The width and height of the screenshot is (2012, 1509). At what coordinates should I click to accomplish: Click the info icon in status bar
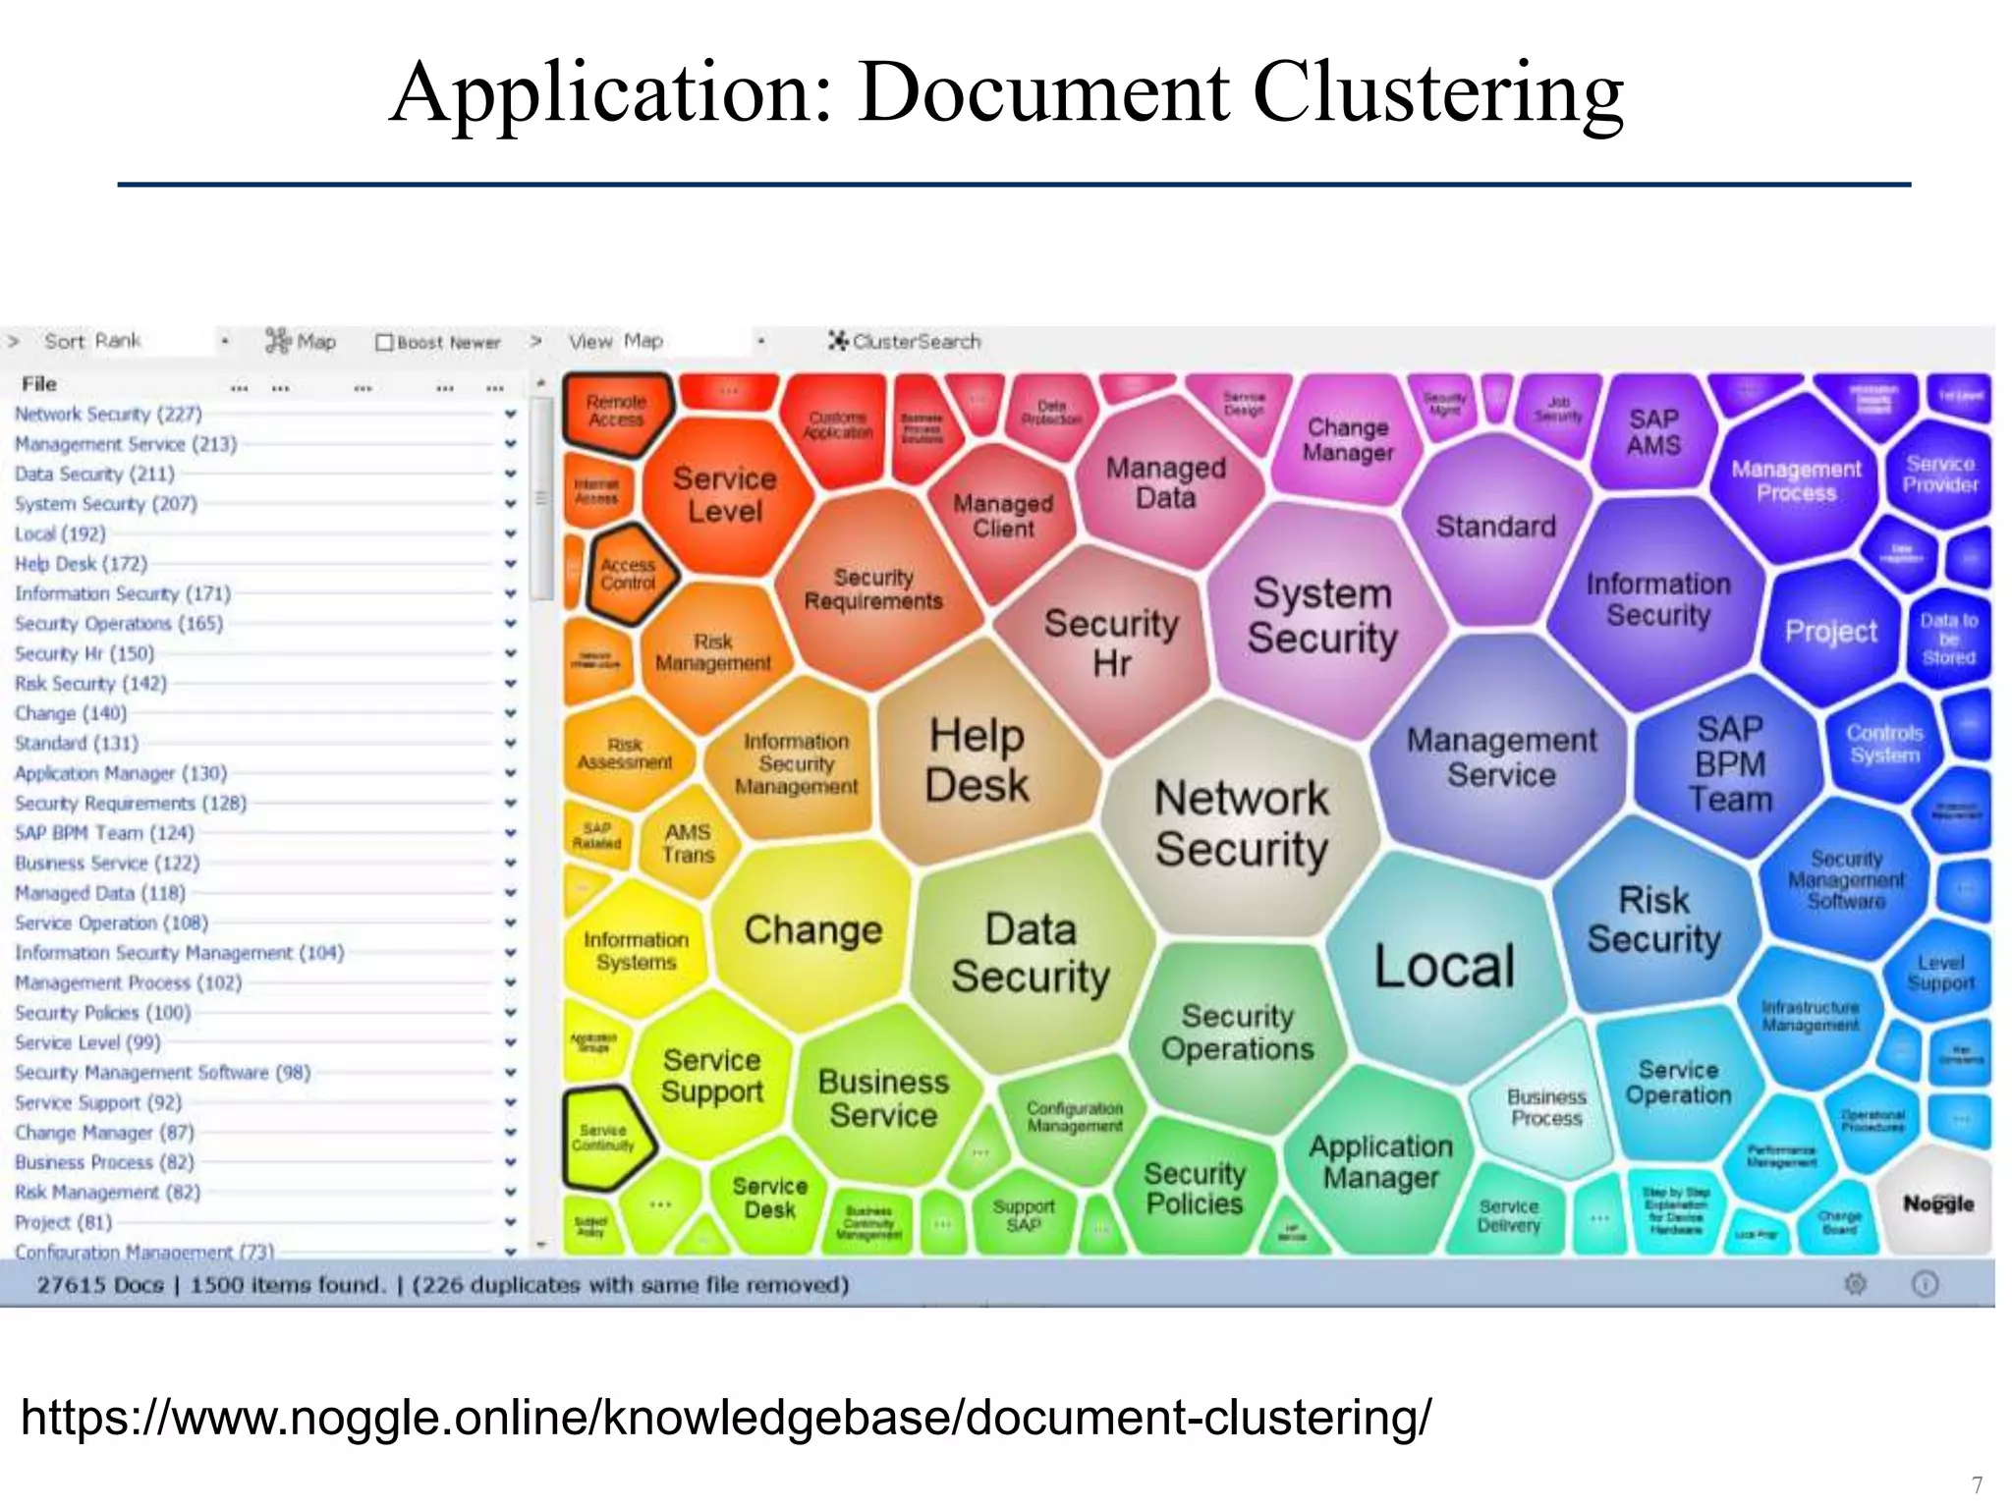coord(1925,1283)
